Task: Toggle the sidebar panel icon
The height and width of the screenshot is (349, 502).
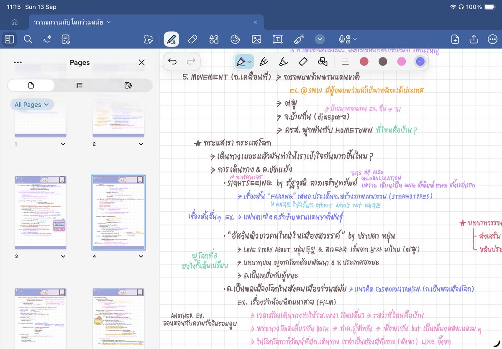Action: [10, 39]
